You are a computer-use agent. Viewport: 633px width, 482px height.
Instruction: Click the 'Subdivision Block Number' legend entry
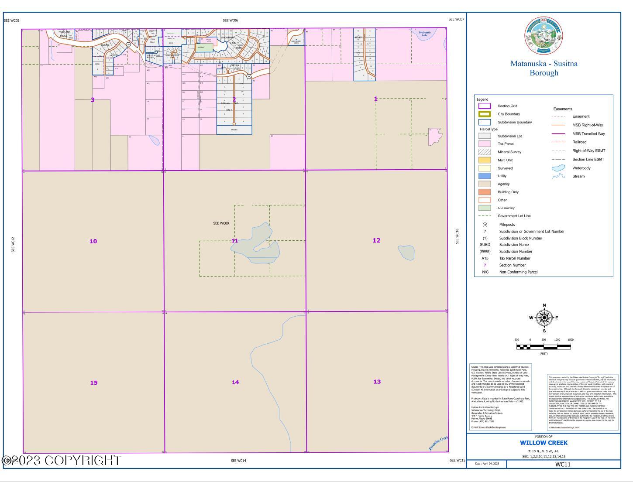[520, 238]
